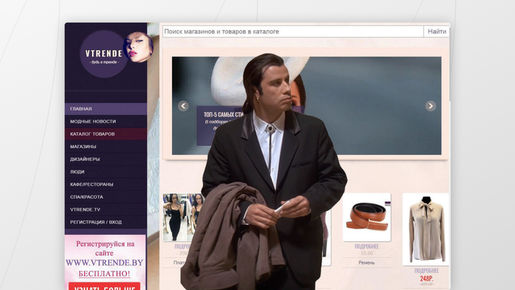This screenshot has height=290, width=515.
Task: Click the VTRENDE logo
Action: [104, 54]
